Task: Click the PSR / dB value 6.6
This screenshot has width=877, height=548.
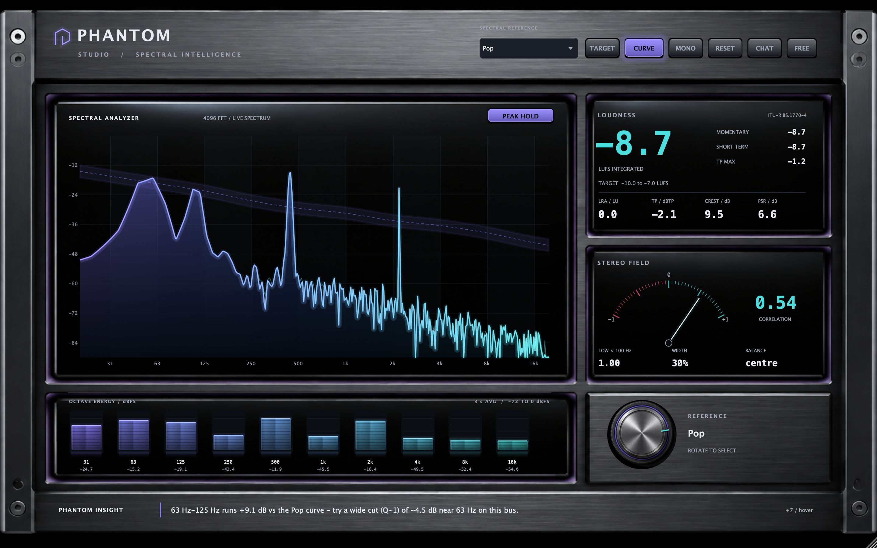Action: (x=767, y=215)
